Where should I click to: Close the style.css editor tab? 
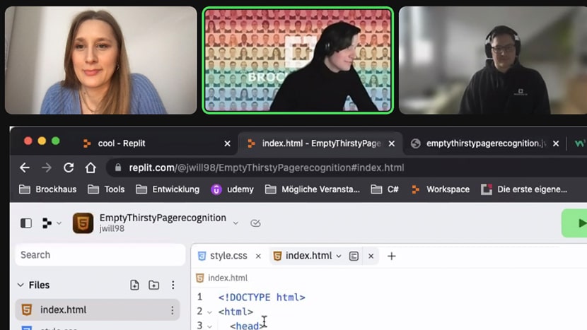click(258, 256)
